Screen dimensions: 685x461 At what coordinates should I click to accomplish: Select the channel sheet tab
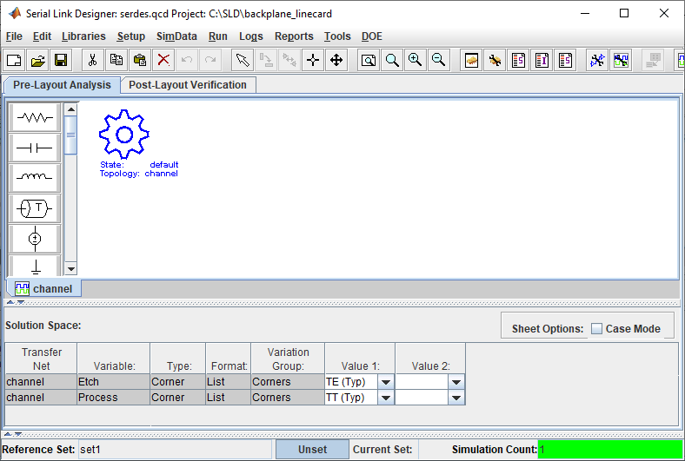point(44,289)
